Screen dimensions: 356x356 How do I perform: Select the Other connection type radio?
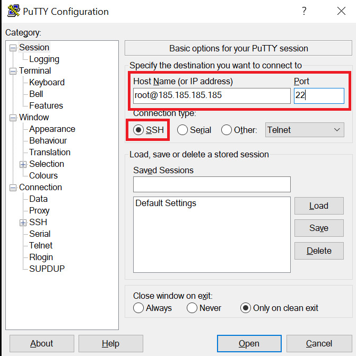tap(227, 130)
